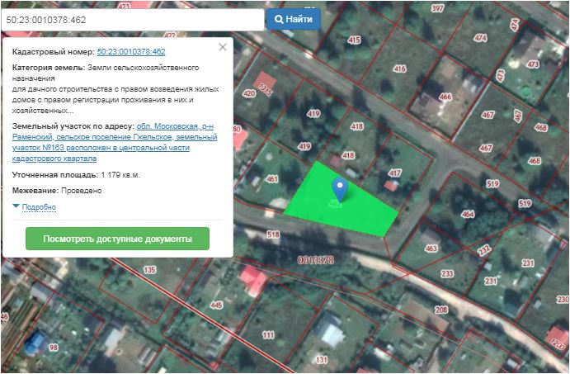Close the parcel info popup
This screenshot has width=570, height=374.
pos(222,48)
